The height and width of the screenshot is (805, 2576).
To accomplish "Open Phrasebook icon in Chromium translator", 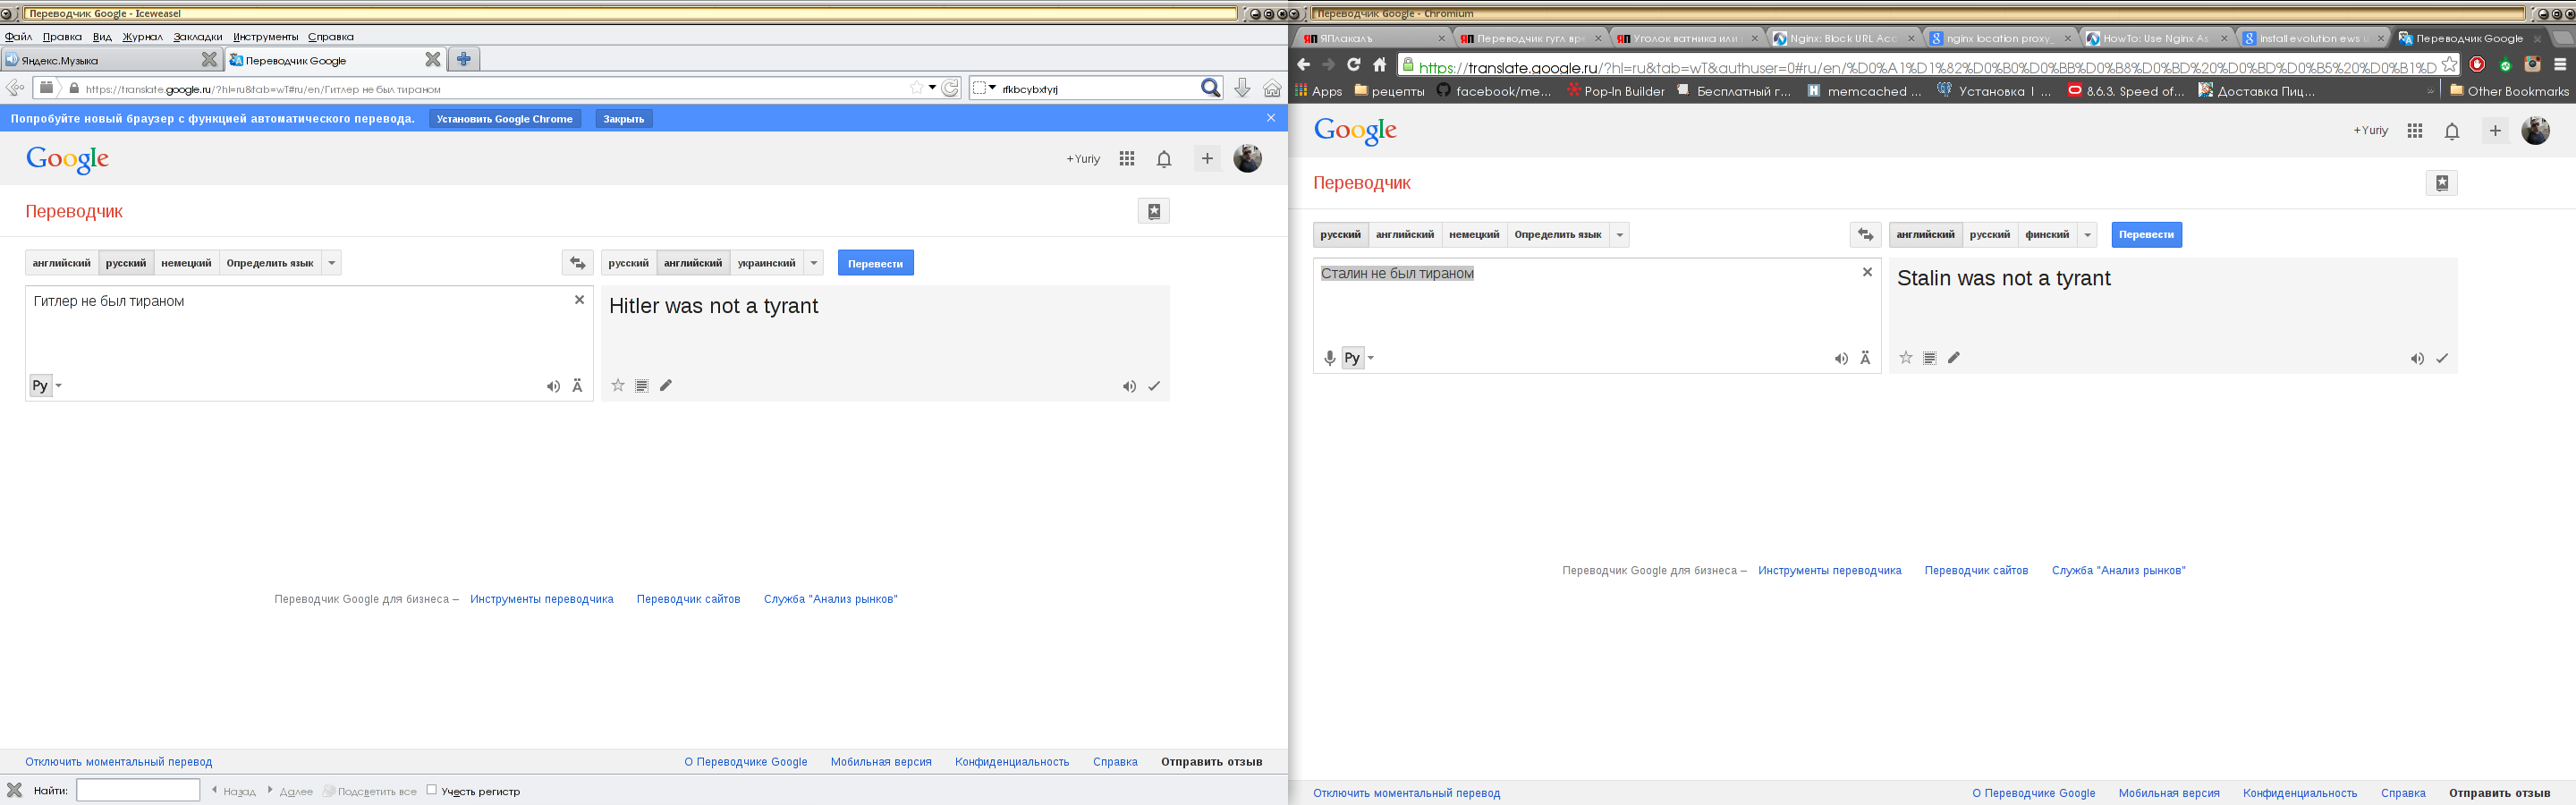I will click(2441, 183).
